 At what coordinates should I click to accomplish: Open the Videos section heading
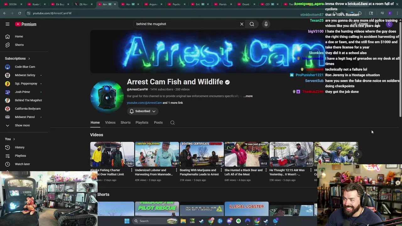(97, 135)
